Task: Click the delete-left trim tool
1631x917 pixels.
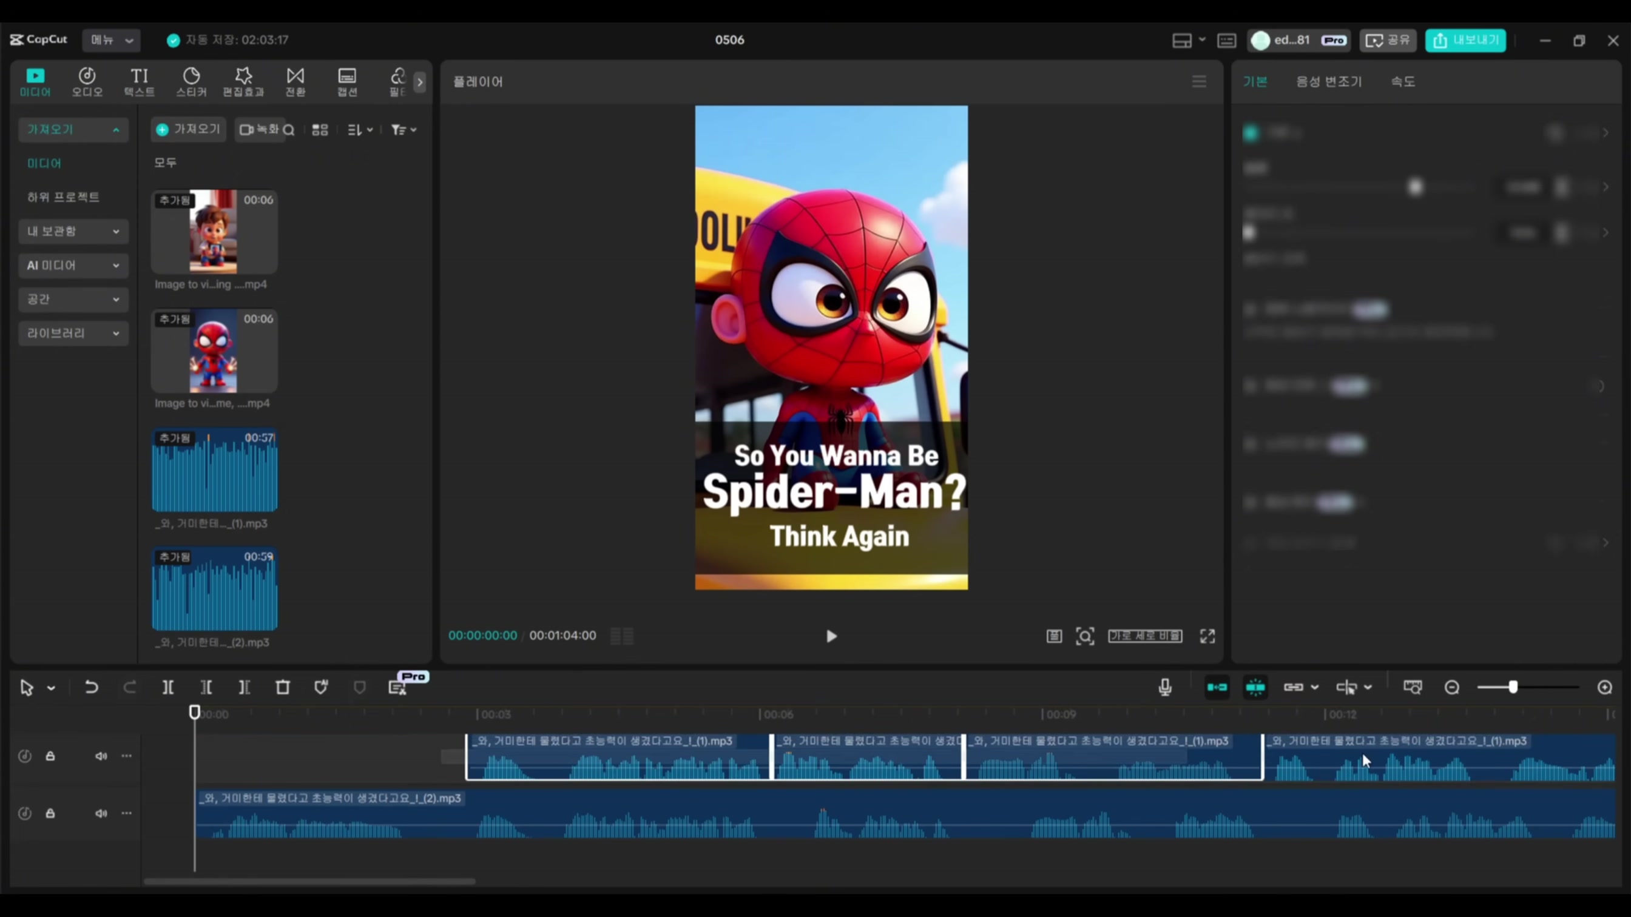Action: pos(206,687)
